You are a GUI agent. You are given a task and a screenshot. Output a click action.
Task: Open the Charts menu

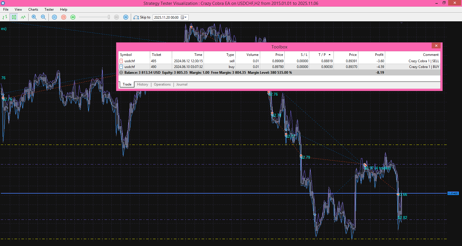click(x=33, y=10)
